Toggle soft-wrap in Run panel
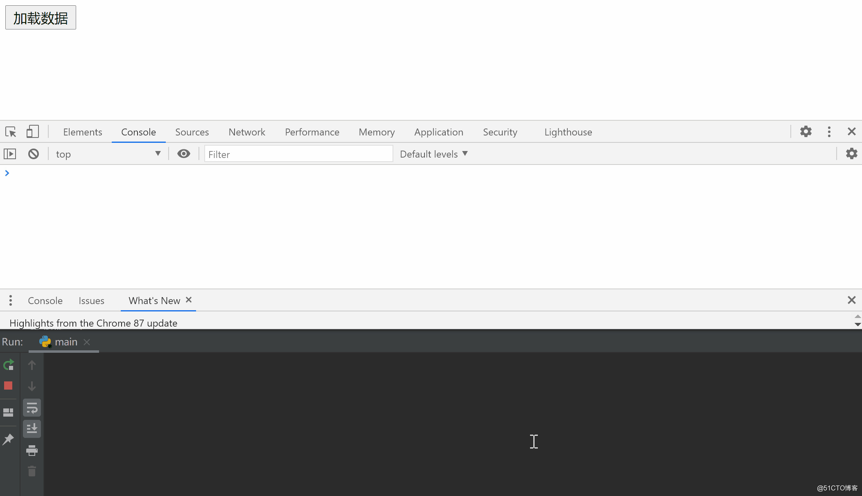862x496 pixels. click(32, 408)
